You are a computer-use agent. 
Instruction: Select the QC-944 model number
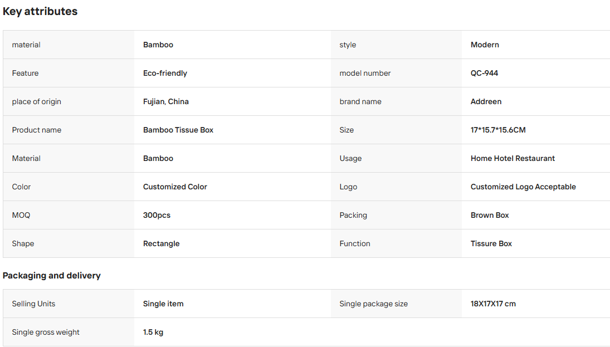pos(484,73)
